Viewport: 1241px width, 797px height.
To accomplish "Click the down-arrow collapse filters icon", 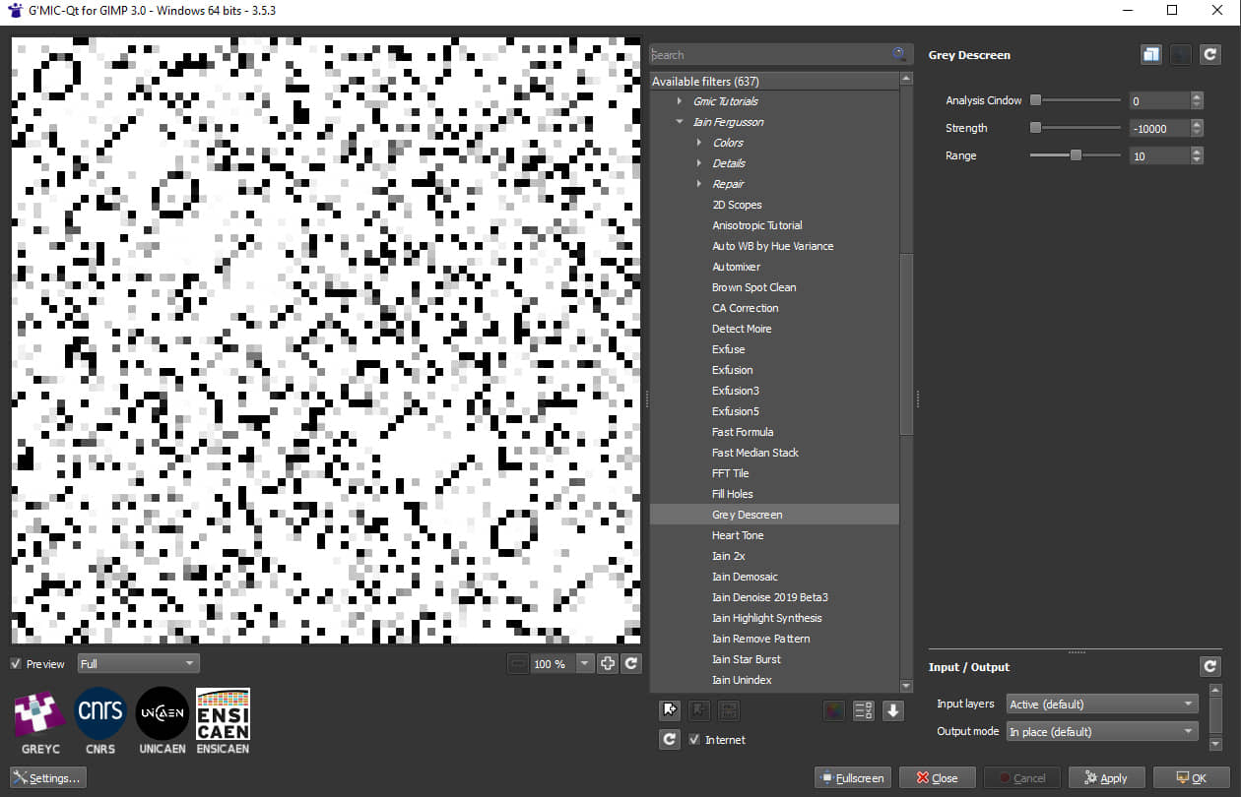I will (893, 710).
